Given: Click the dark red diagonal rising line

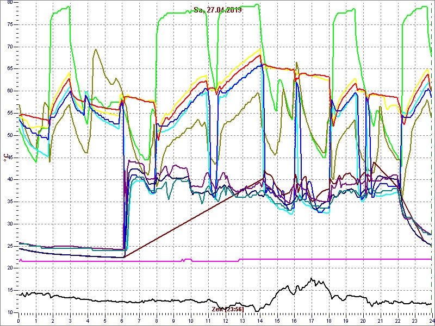Looking at the screenshot, I should click(179, 223).
